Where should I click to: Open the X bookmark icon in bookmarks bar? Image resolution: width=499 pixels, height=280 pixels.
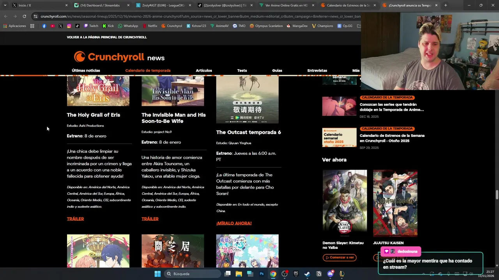click(61, 26)
